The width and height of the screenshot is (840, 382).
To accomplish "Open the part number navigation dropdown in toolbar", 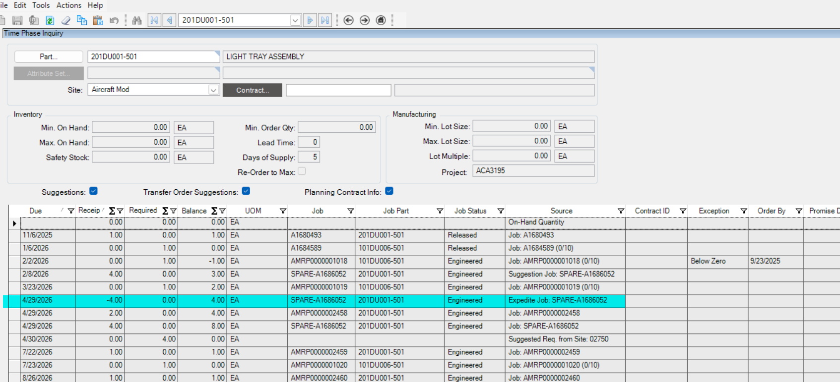I will pyautogui.click(x=295, y=20).
